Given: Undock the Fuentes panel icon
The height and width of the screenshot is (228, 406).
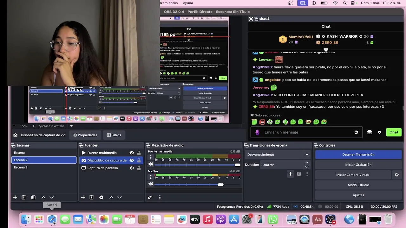Looking at the screenshot, I should tap(81, 145).
